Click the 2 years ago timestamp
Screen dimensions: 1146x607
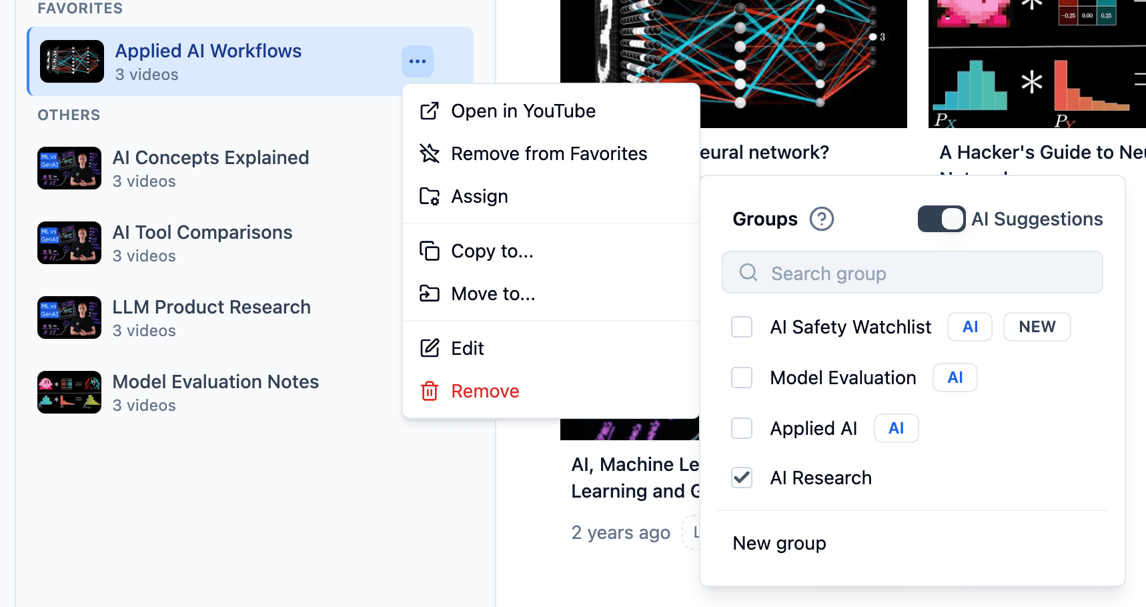coord(620,532)
